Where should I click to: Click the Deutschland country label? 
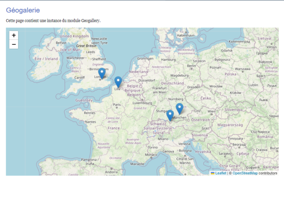(173, 83)
